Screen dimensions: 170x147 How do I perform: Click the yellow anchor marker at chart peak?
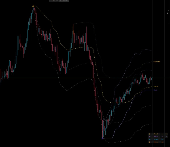[33, 6]
